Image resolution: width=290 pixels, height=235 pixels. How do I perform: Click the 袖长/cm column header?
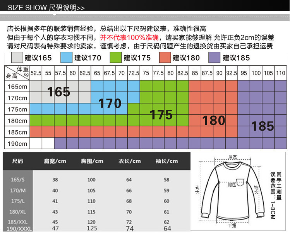coord(166,161)
